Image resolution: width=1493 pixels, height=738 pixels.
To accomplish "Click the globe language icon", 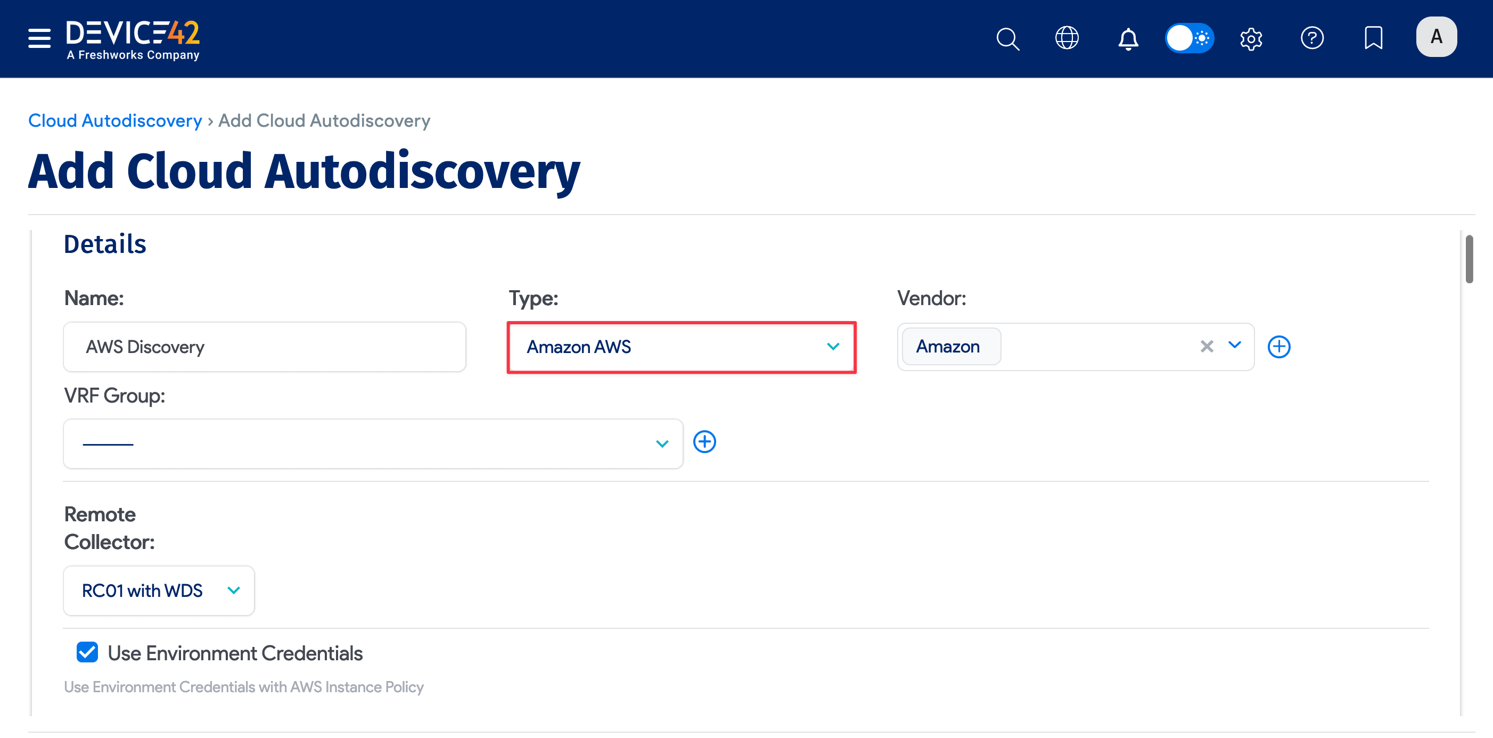I will click(x=1067, y=38).
